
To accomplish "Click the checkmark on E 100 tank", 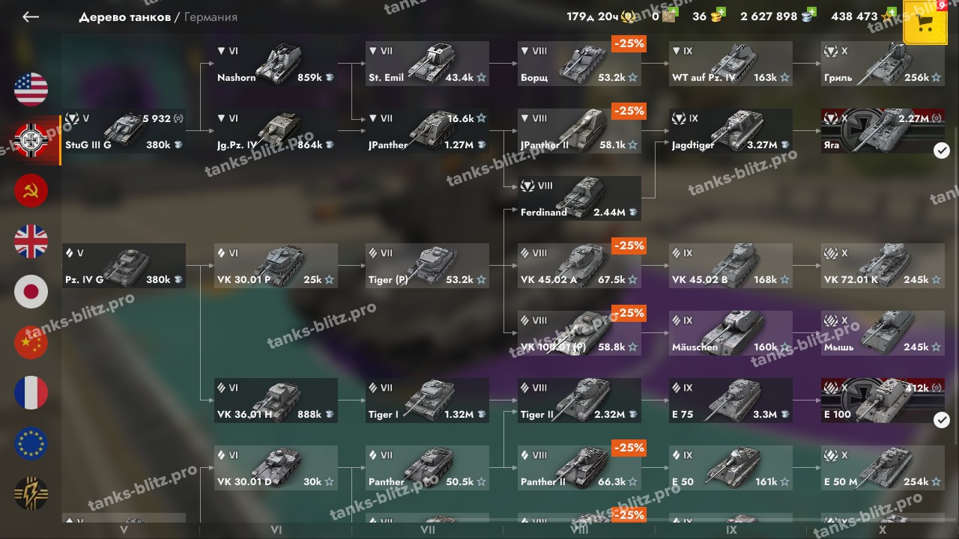I will 942,421.
